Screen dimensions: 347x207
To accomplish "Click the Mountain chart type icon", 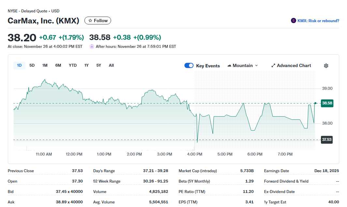I will 229,66.
